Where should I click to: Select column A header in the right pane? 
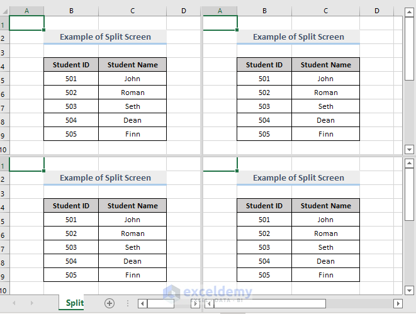pos(220,11)
